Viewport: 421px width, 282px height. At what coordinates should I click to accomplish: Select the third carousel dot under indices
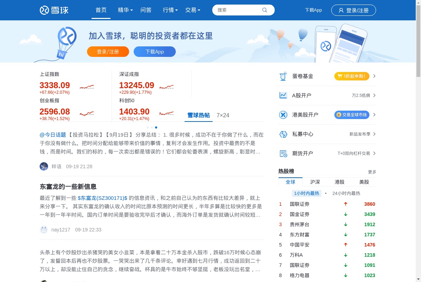[156, 127]
